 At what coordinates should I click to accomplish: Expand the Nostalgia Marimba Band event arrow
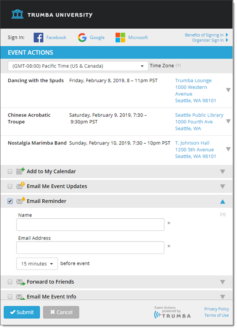[x=228, y=149]
